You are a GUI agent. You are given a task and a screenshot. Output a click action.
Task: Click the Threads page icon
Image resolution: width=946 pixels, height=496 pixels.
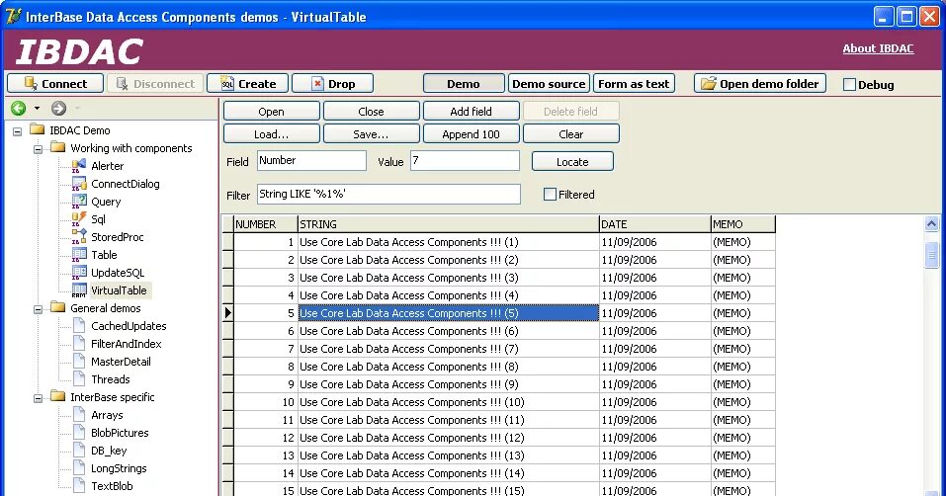(79, 379)
